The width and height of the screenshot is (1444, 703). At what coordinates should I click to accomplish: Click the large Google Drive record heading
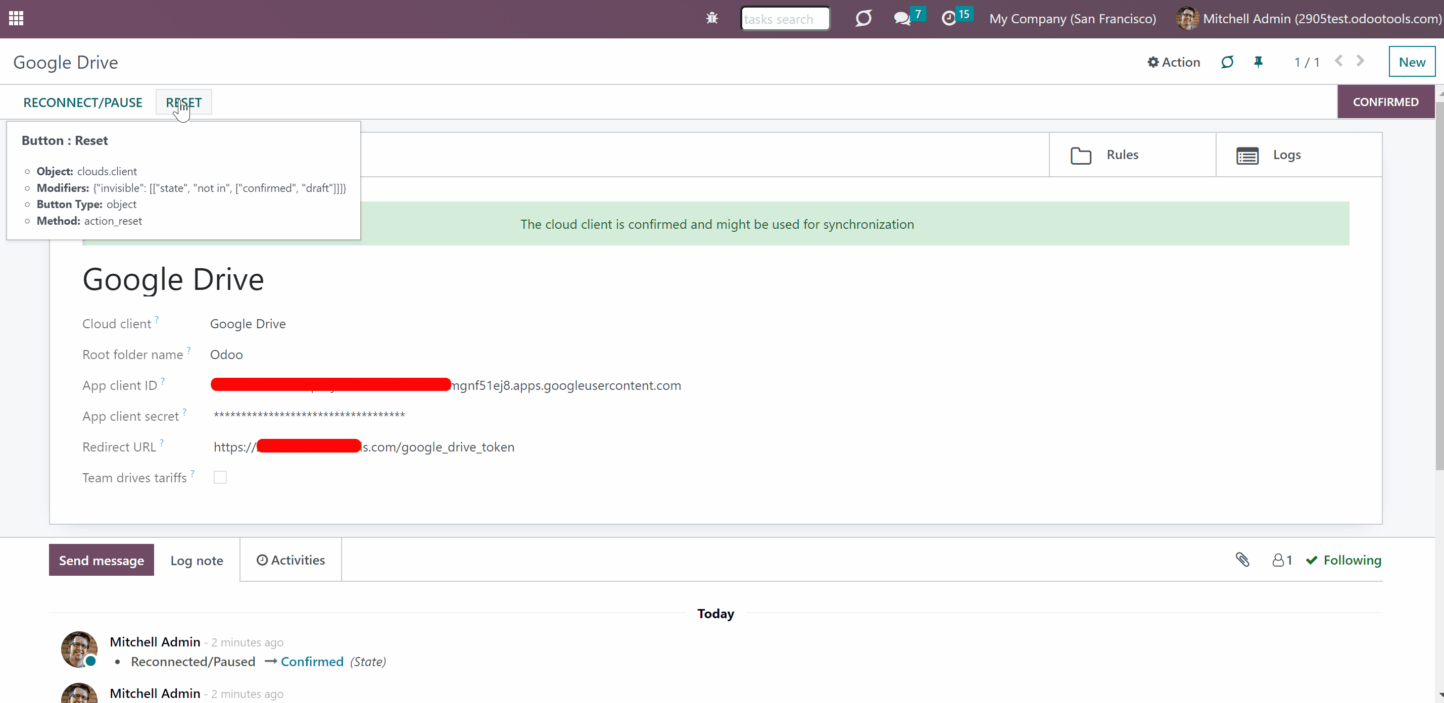(173, 279)
